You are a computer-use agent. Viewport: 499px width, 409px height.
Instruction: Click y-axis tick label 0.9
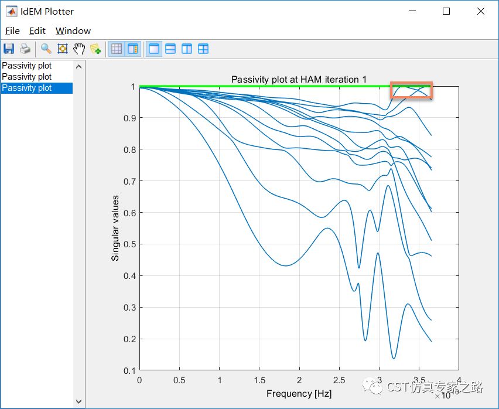point(129,118)
